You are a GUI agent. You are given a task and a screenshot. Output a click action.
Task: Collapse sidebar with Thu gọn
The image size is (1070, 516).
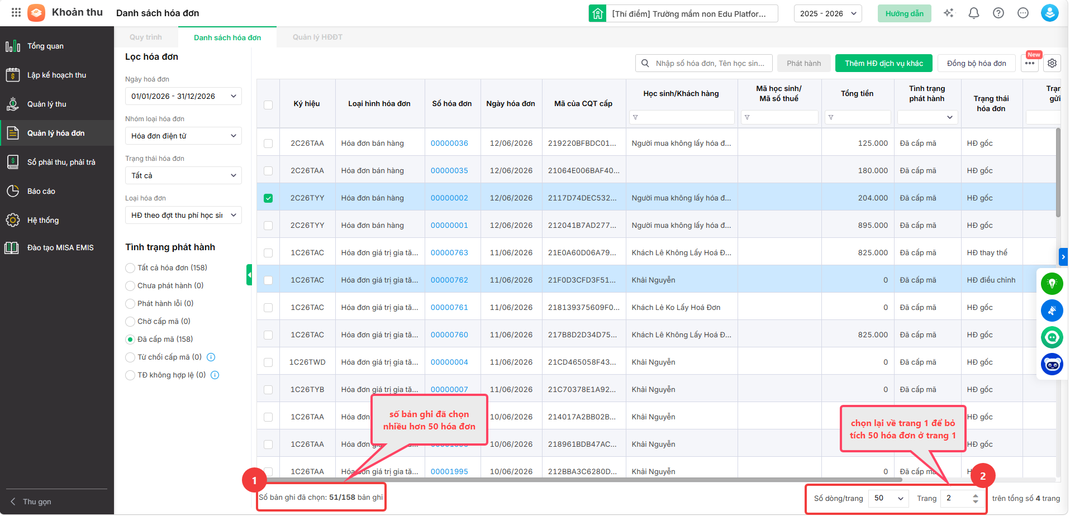click(31, 501)
